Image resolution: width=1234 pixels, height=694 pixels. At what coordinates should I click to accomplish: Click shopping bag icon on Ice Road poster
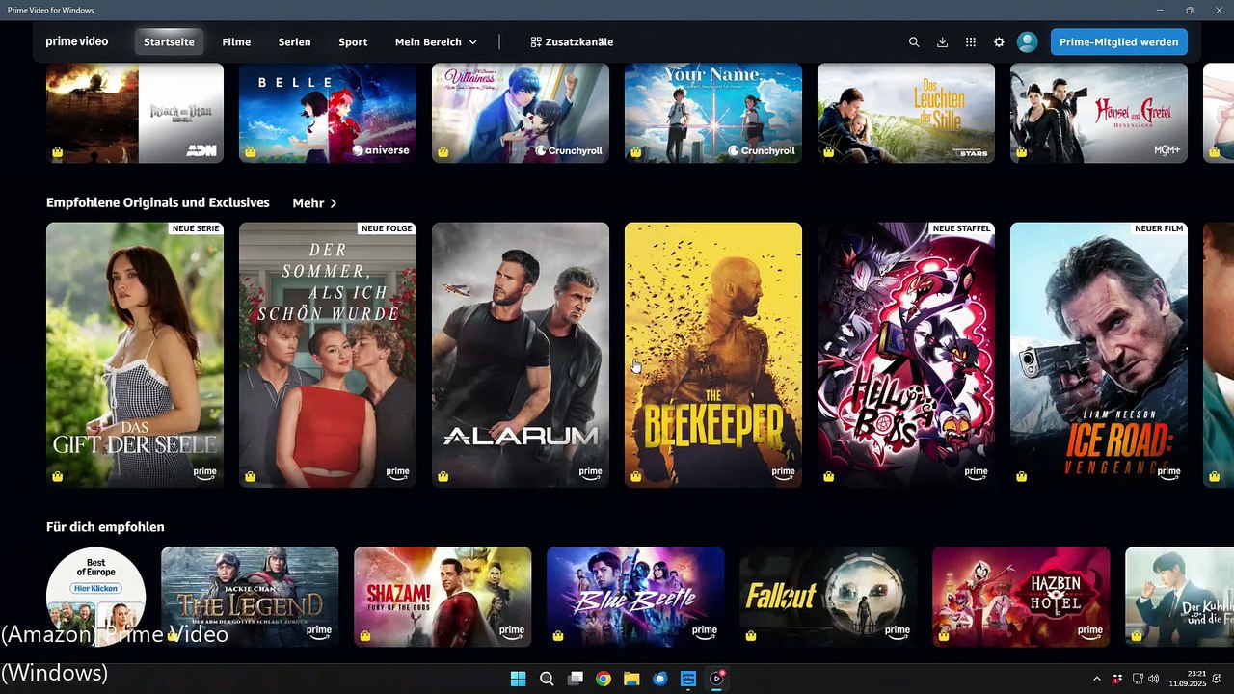pos(1022,476)
